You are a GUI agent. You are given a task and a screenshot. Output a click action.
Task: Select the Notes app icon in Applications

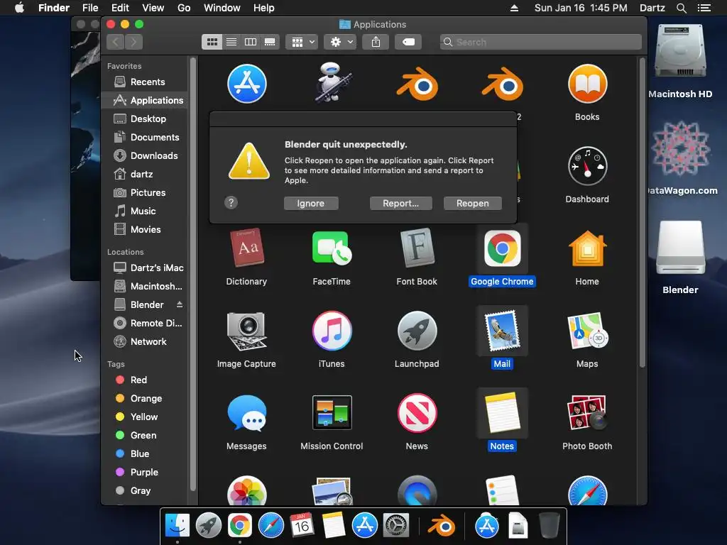click(x=502, y=413)
